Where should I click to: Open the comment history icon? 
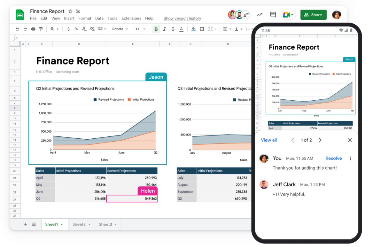(272, 14)
